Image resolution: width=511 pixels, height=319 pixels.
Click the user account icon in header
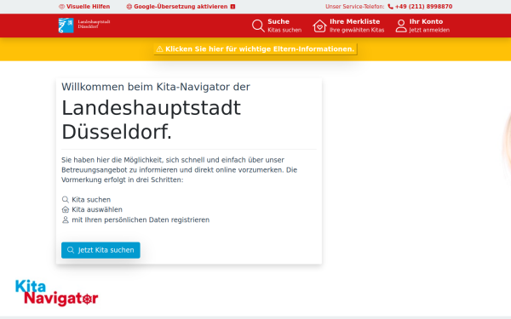401,26
